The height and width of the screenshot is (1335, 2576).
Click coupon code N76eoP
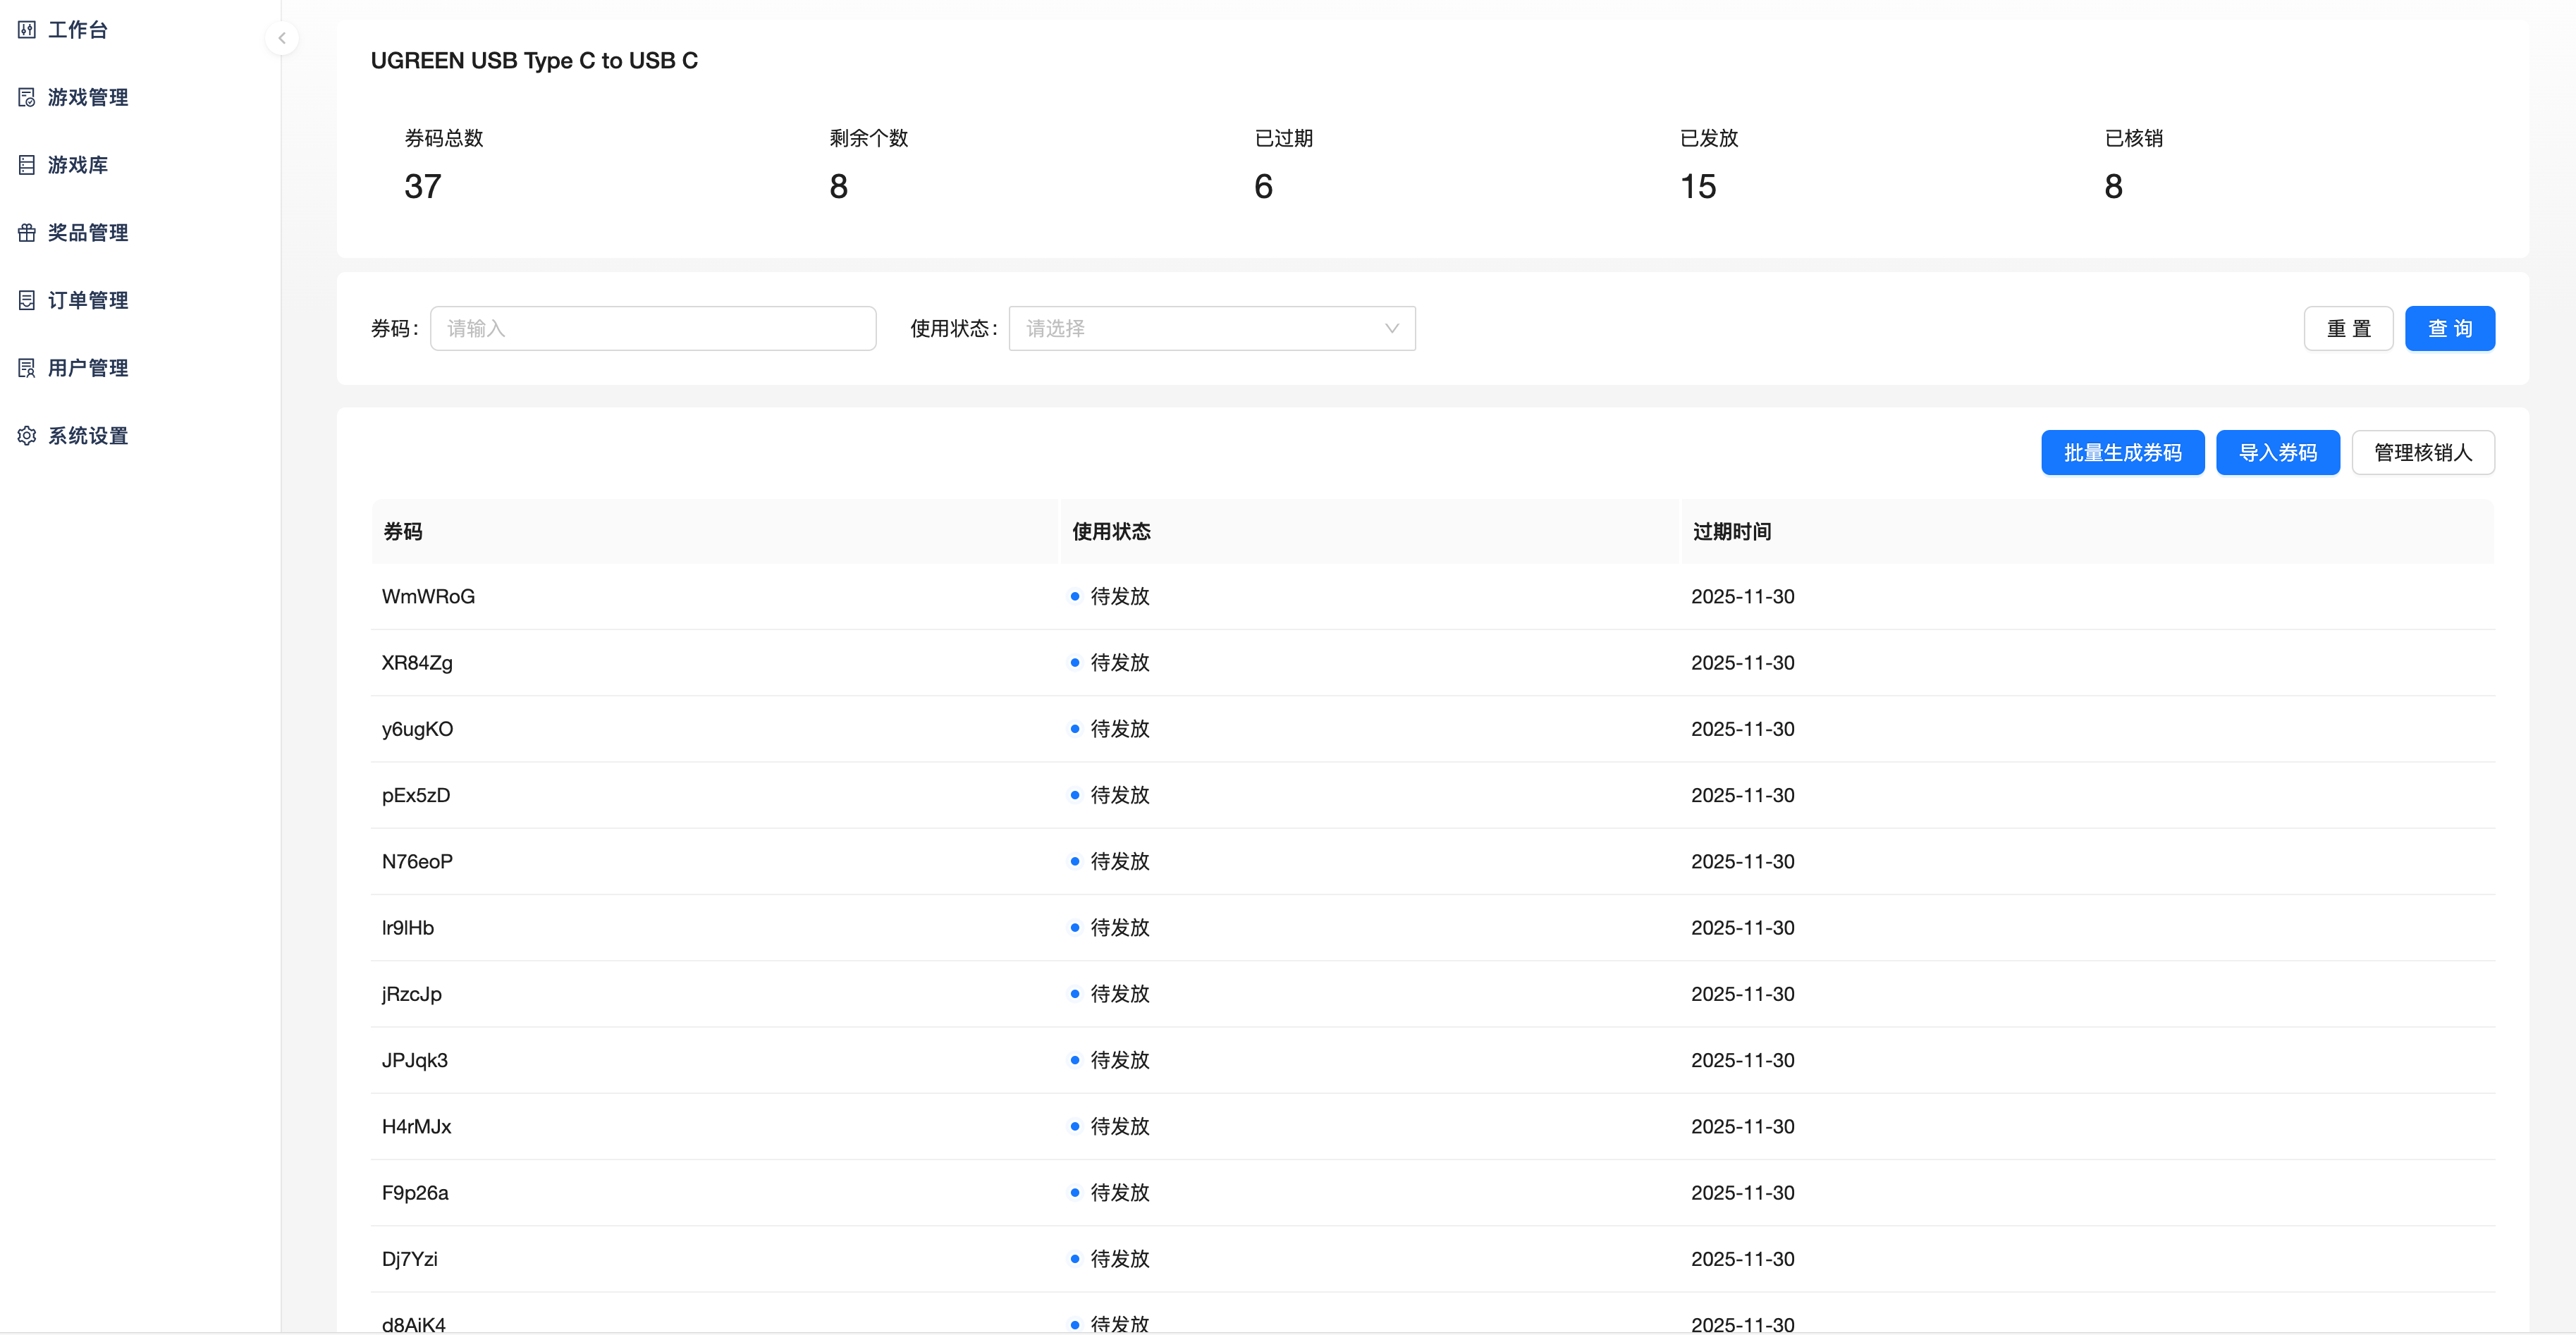coord(417,862)
